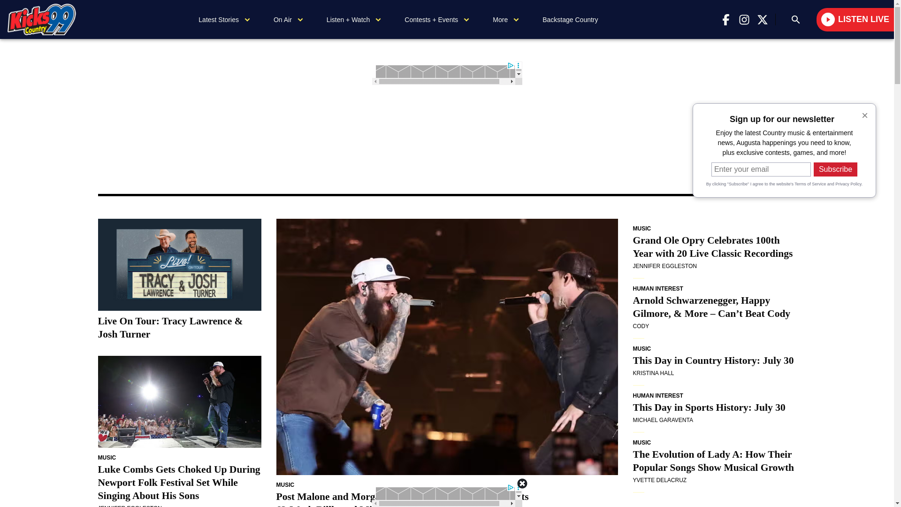This screenshot has height=507, width=901.
Task: Read Grand Ole Opry 100th Year article
Action: (x=712, y=247)
